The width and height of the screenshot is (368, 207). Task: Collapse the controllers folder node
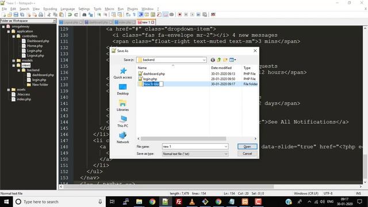tap(14, 36)
